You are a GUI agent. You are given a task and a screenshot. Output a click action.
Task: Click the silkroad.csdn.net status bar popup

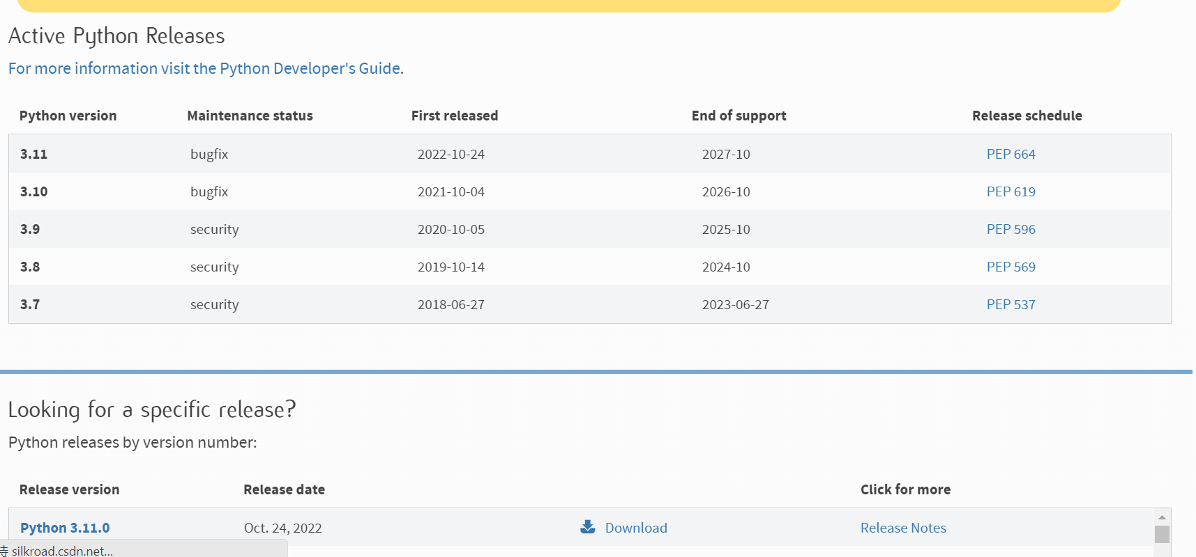(x=139, y=550)
